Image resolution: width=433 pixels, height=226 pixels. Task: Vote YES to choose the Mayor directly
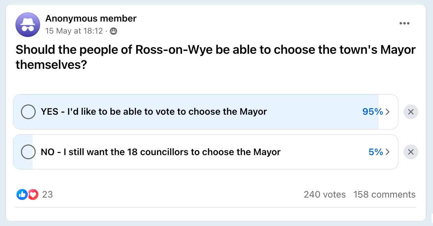(154, 112)
